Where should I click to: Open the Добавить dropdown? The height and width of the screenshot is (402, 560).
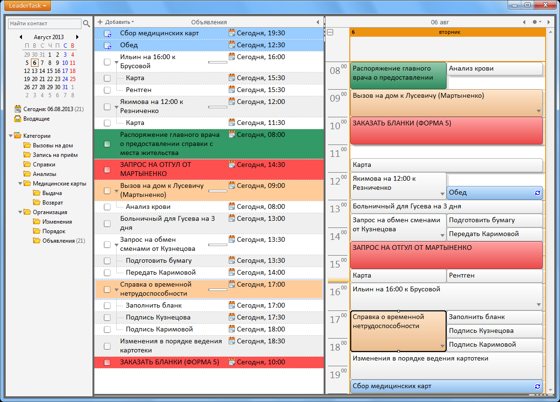tap(116, 22)
